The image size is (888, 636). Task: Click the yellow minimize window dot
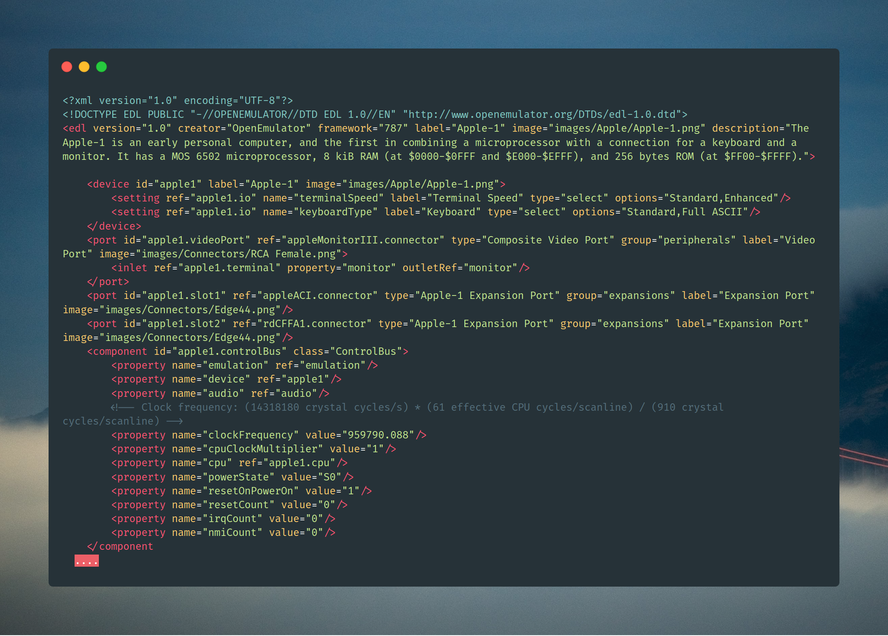(84, 67)
